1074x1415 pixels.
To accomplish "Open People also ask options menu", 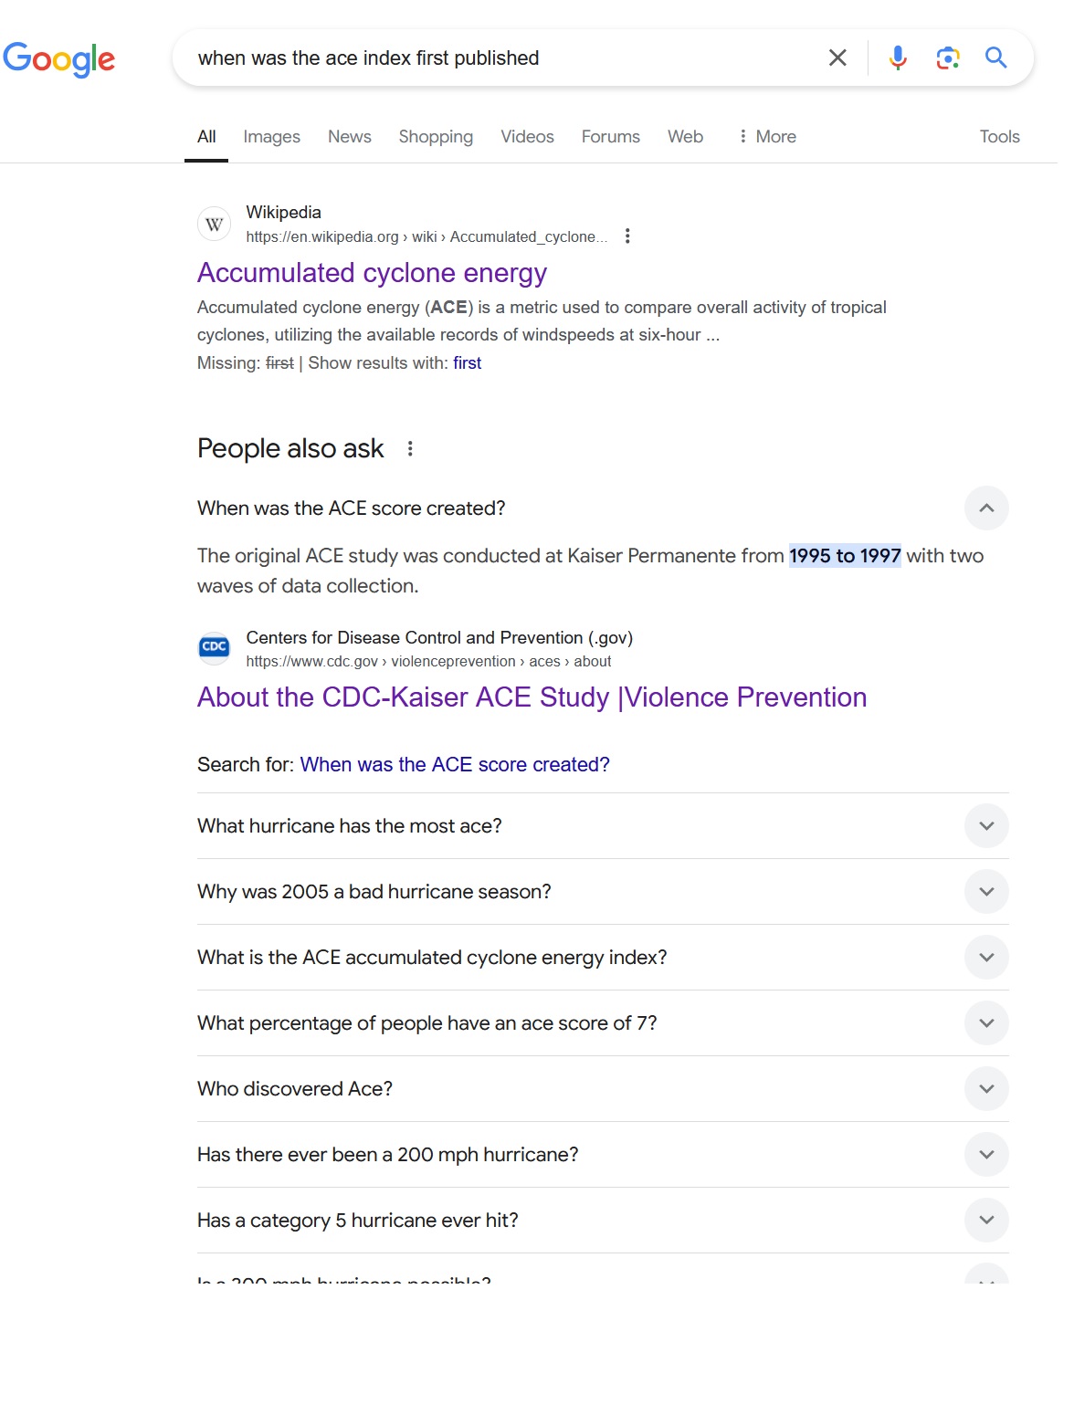I will [410, 449].
